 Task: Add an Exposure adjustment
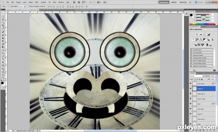[208, 34]
